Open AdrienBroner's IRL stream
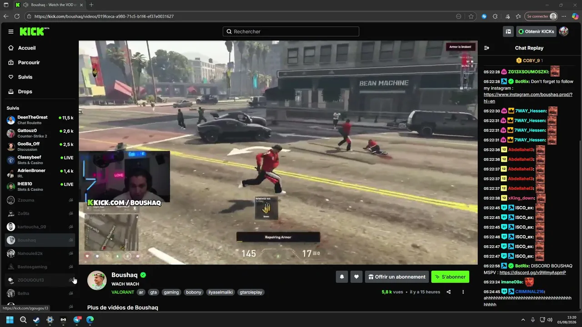 [x=40, y=173]
